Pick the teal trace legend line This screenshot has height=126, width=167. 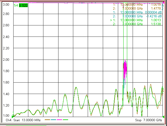tap(53, 120)
